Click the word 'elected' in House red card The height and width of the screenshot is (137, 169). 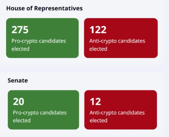tap(98, 49)
